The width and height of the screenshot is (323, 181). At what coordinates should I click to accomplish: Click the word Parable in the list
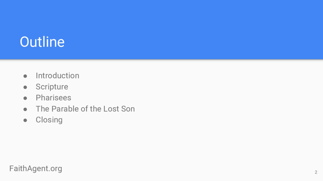tap(63, 109)
